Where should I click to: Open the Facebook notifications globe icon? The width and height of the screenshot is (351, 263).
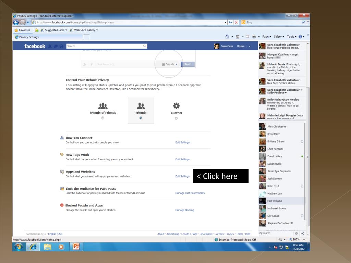(61, 46)
